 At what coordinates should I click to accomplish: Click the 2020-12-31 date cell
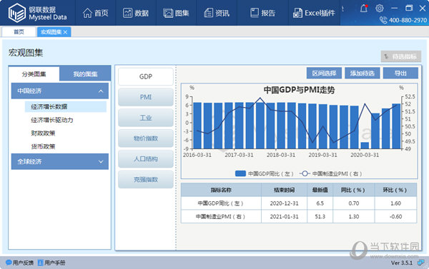click(x=284, y=203)
